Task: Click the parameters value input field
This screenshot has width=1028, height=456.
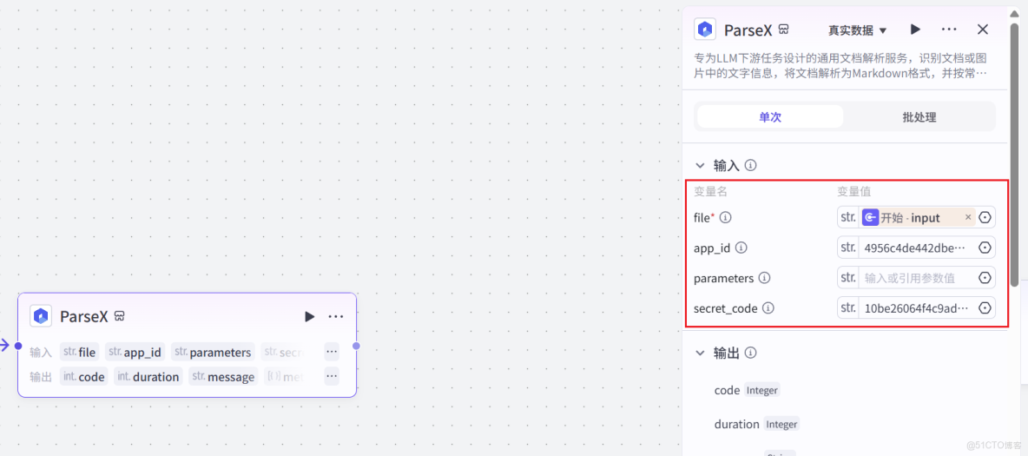Action: coord(915,278)
